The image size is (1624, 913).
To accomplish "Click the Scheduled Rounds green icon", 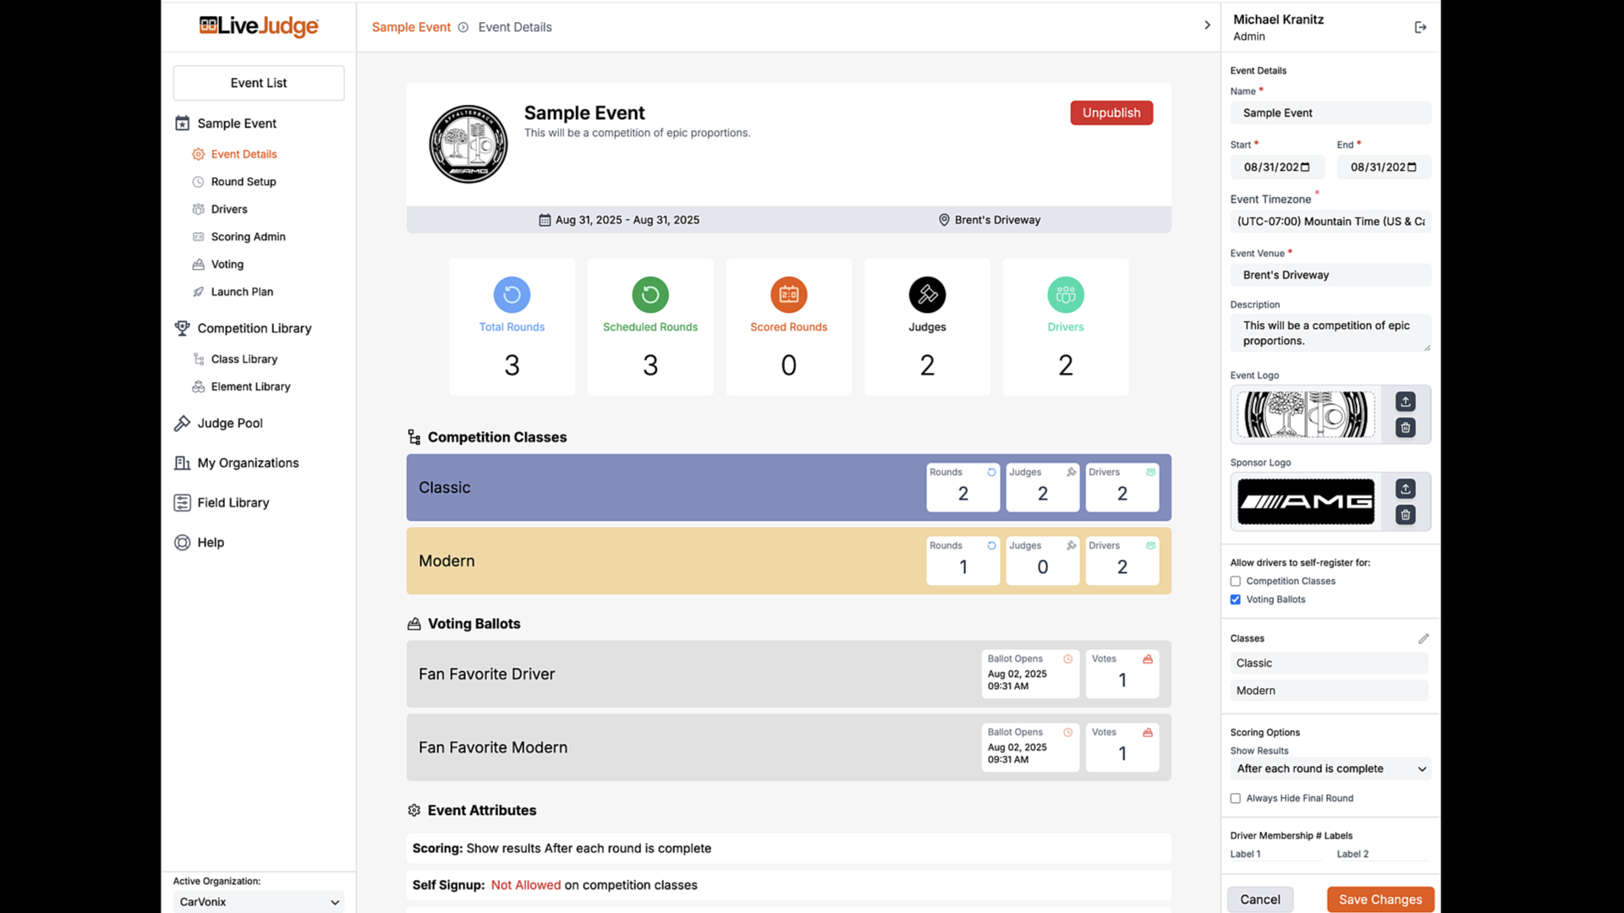I will pos(650,294).
